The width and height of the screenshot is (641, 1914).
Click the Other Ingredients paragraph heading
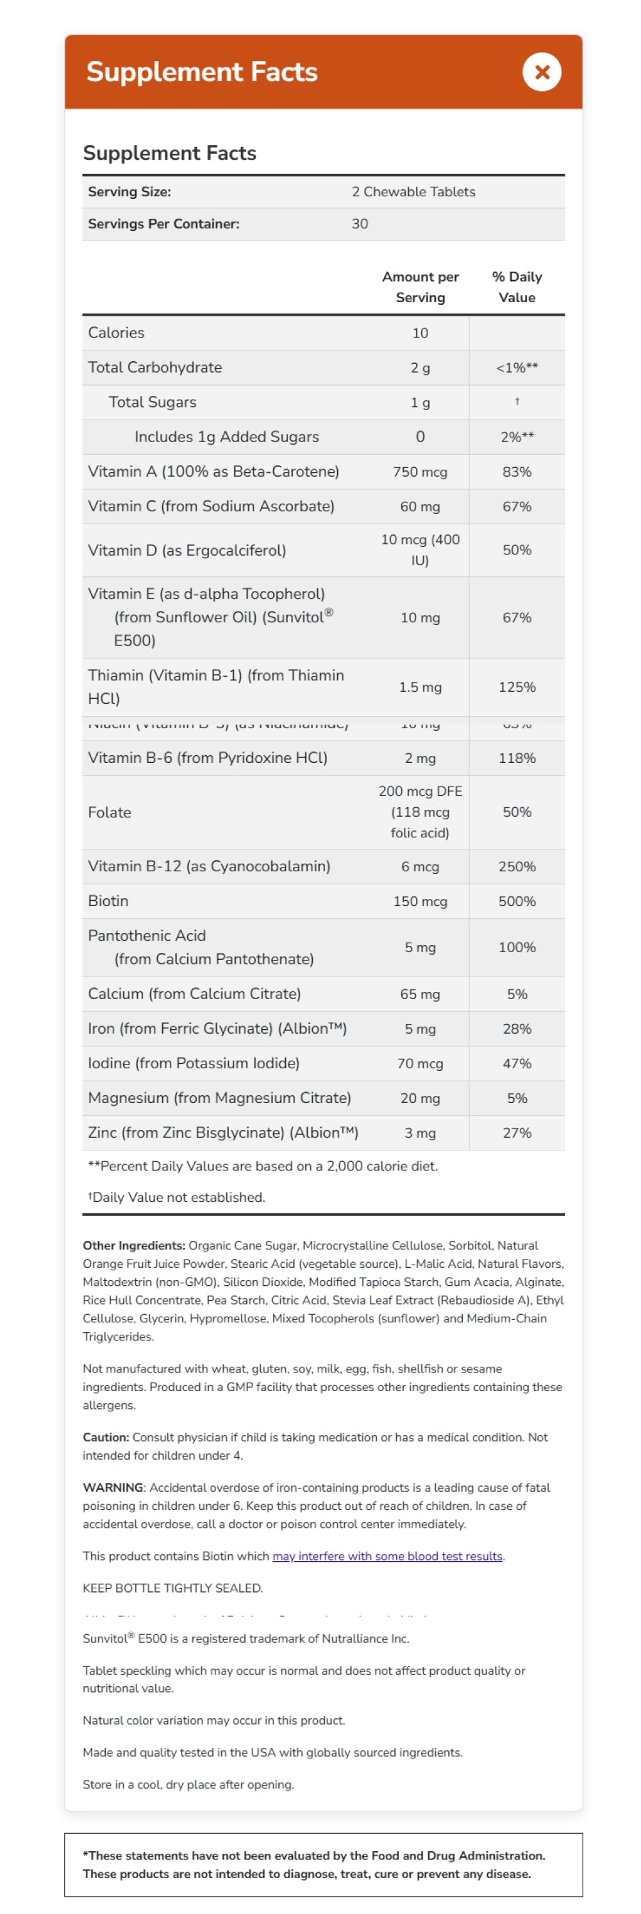click(134, 1245)
